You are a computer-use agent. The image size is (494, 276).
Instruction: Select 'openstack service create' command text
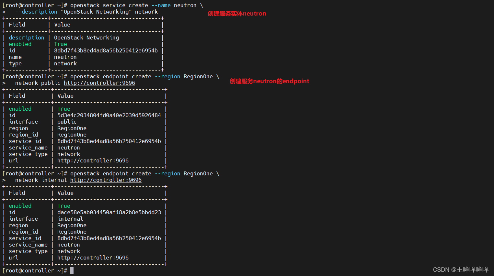pyautogui.click(x=109, y=5)
